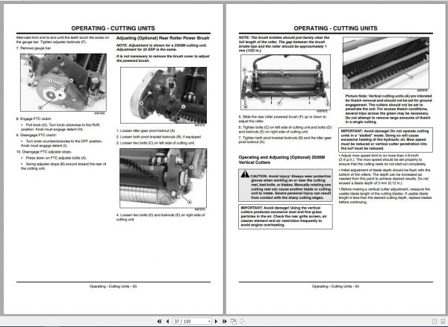Click the right page 'OPERATING - CUTTING UNITS' heading
Viewport: 448px width, 327px height.
pyautogui.click(x=335, y=28)
